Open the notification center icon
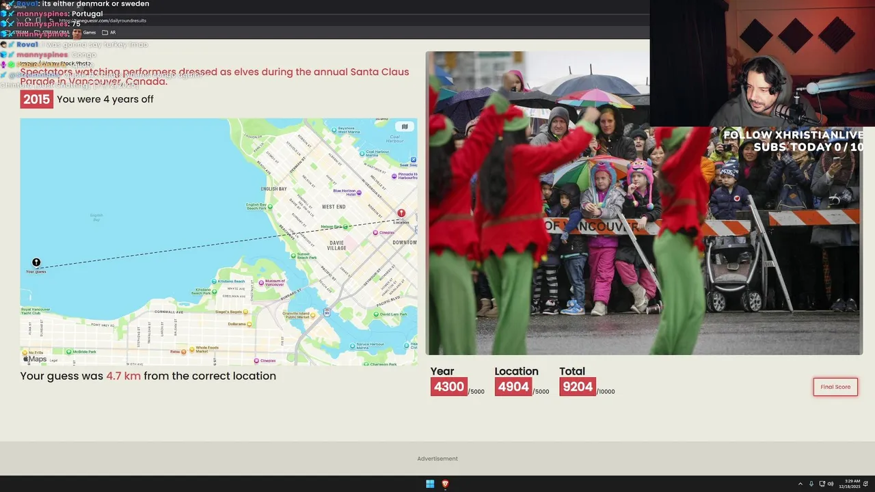This screenshot has height=492, width=875. 865,484
